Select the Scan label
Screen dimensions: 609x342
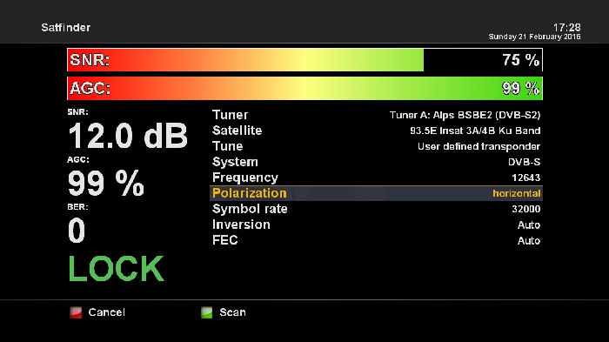point(232,312)
